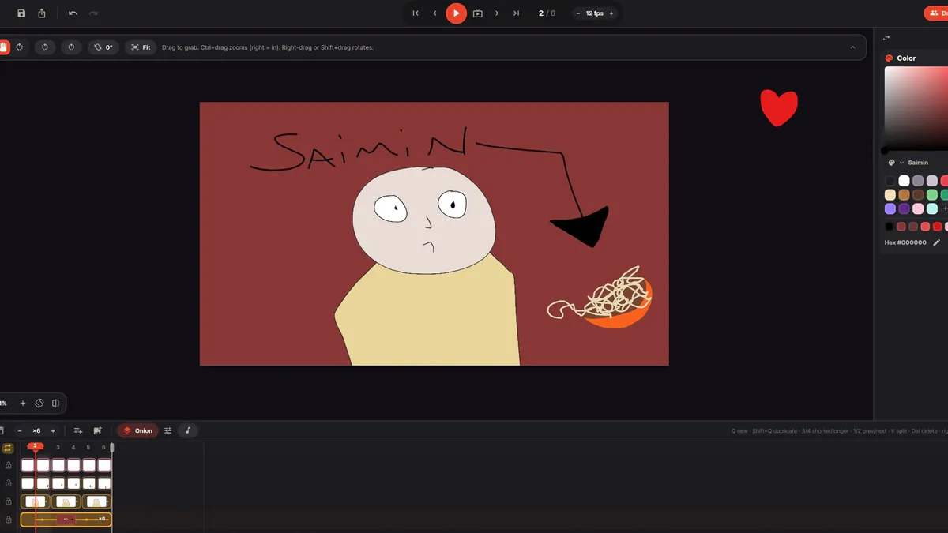Click the frame 2 playhead marker

pyautogui.click(x=36, y=446)
